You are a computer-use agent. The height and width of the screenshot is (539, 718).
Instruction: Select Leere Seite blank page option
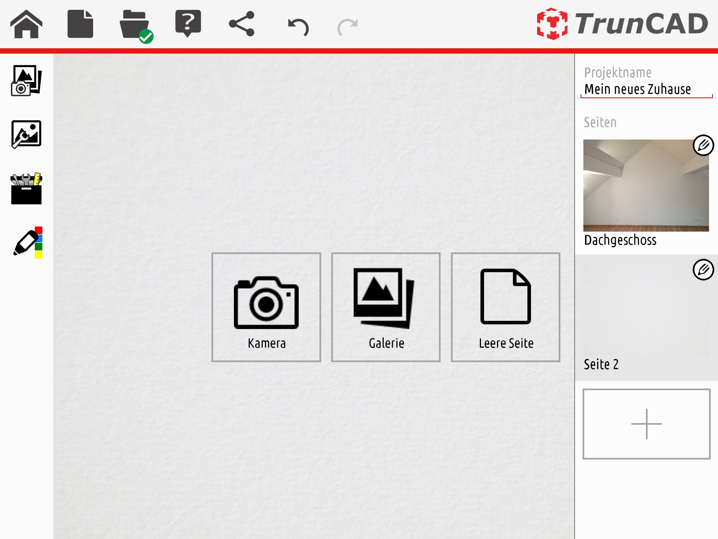(x=505, y=307)
